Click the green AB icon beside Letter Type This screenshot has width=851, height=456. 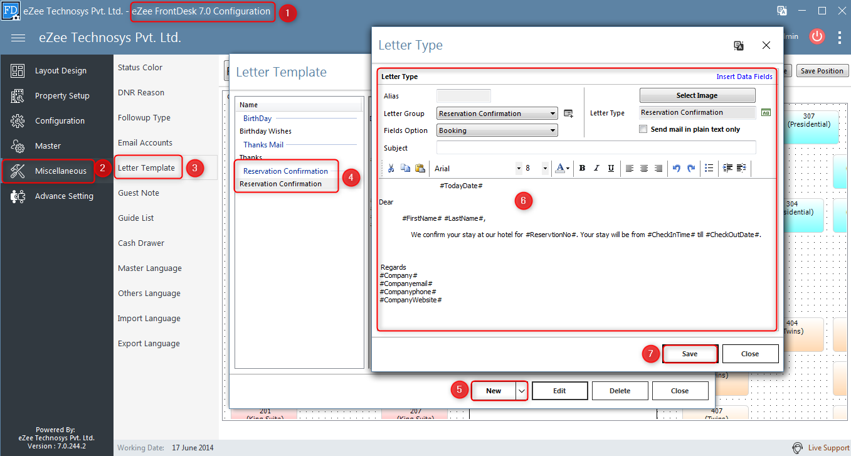(x=766, y=113)
